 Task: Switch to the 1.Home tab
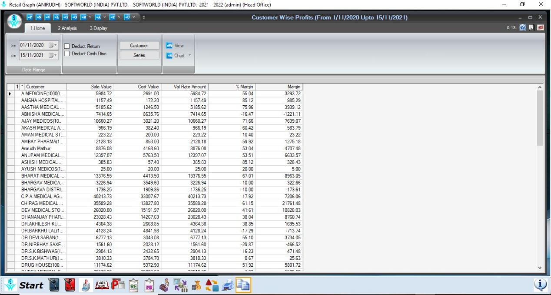(37, 28)
